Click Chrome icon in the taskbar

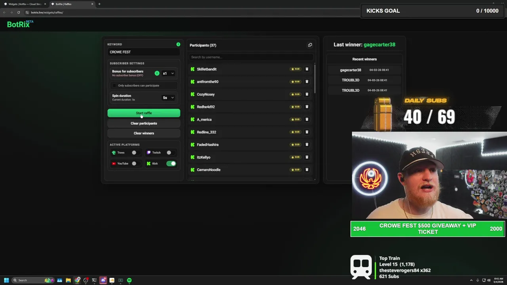(x=77, y=280)
